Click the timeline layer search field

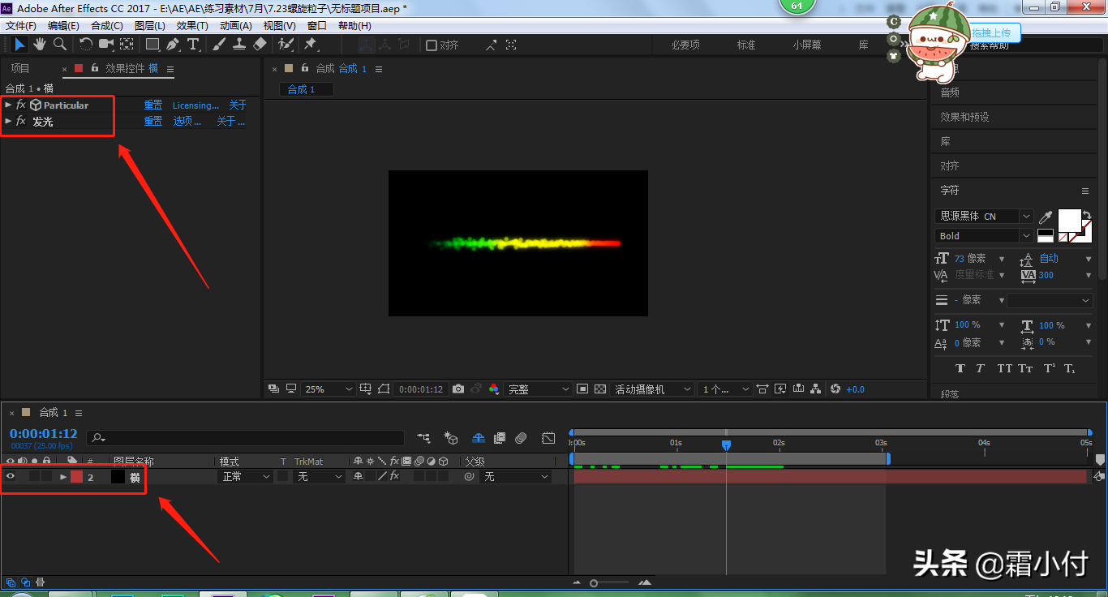tap(246, 438)
